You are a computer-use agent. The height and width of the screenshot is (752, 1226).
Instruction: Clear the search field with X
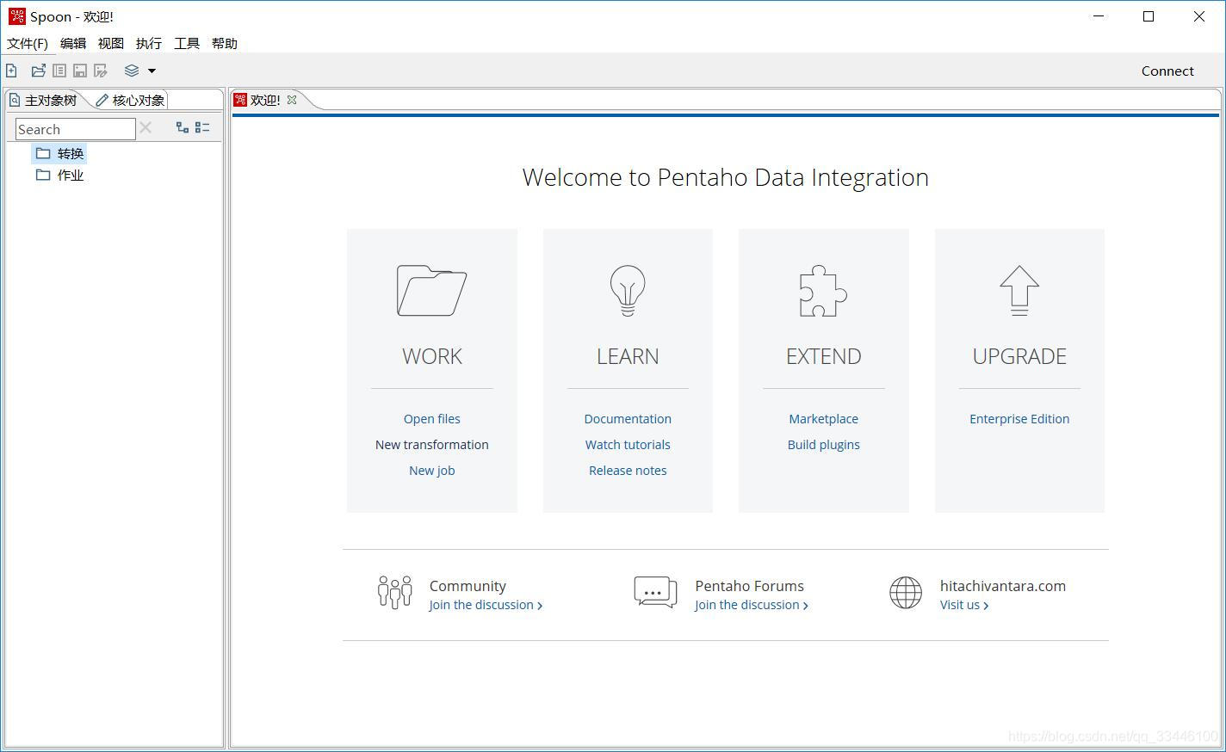tap(146, 128)
